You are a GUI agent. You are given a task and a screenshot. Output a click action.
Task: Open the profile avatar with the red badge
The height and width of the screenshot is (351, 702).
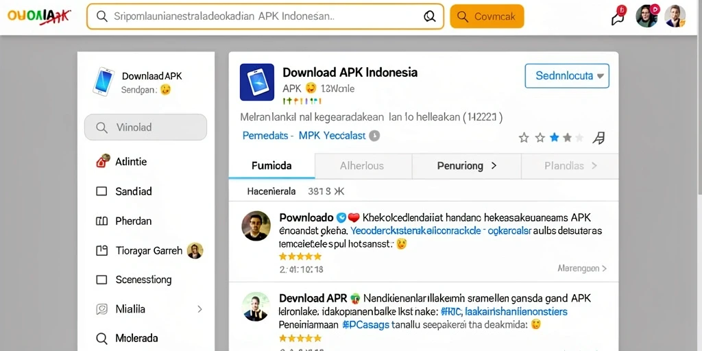point(647,16)
